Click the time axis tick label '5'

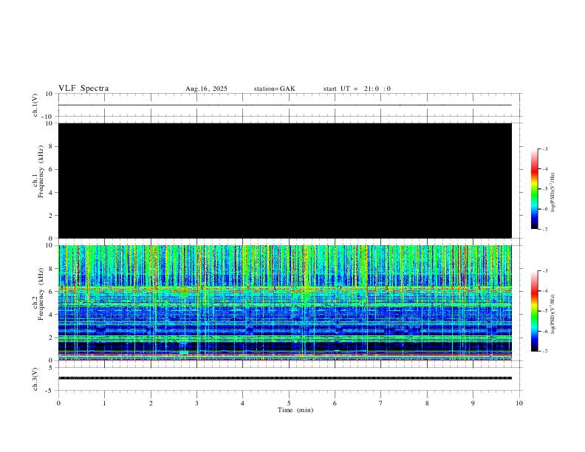click(x=289, y=403)
